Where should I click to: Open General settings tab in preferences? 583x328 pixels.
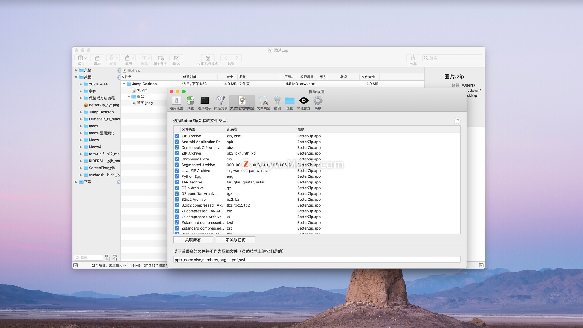point(176,103)
